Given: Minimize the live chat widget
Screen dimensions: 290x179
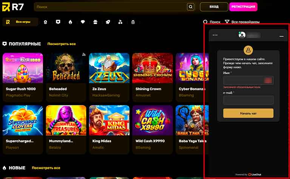Looking at the screenshot, I should point(281,36).
